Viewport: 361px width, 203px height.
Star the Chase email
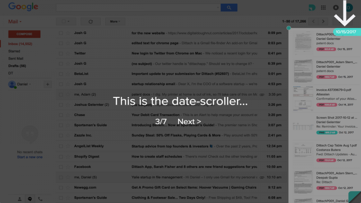click(68, 115)
